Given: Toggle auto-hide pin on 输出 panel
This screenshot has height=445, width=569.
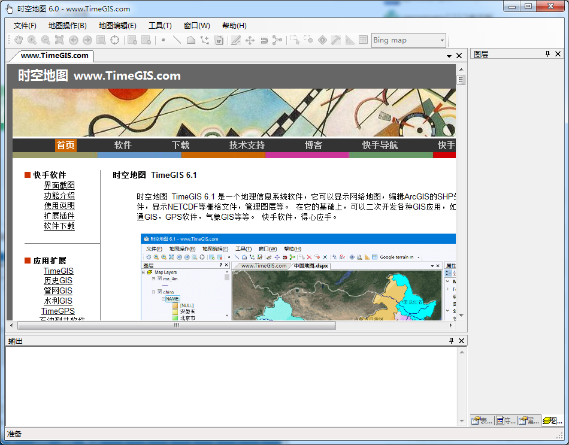Looking at the screenshot, I should pyautogui.click(x=451, y=340).
